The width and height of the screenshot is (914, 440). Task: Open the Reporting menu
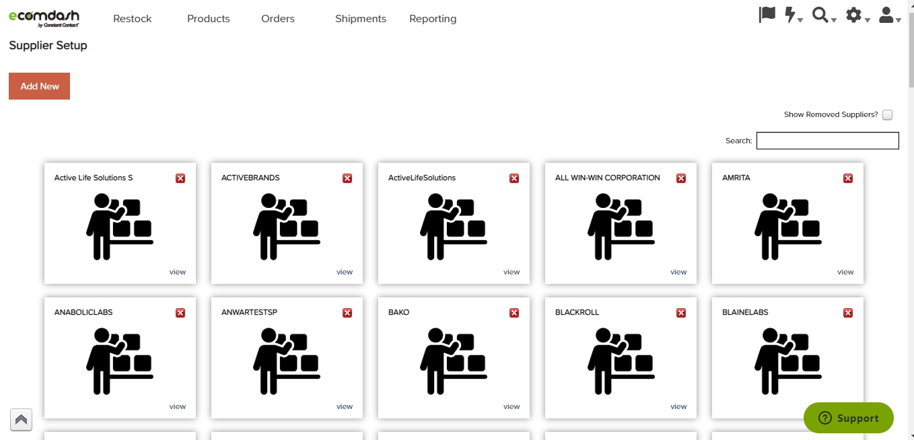click(x=433, y=19)
